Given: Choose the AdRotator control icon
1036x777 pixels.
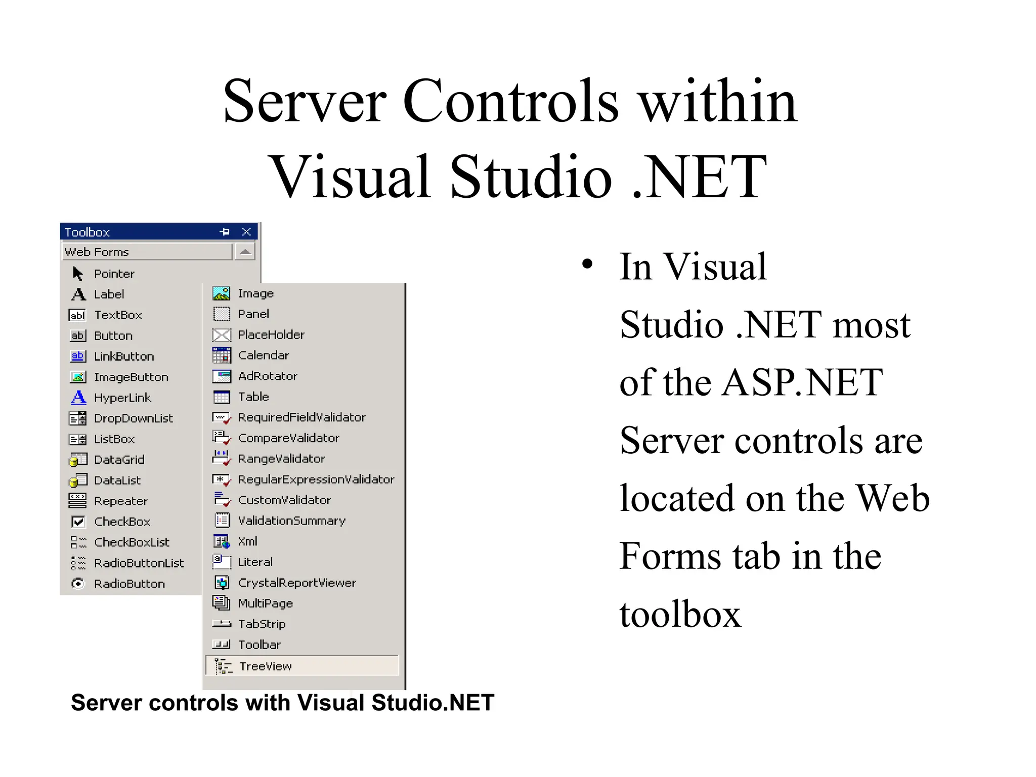Looking at the screenshot, I should pyautogui.click(x=222, y=376).
